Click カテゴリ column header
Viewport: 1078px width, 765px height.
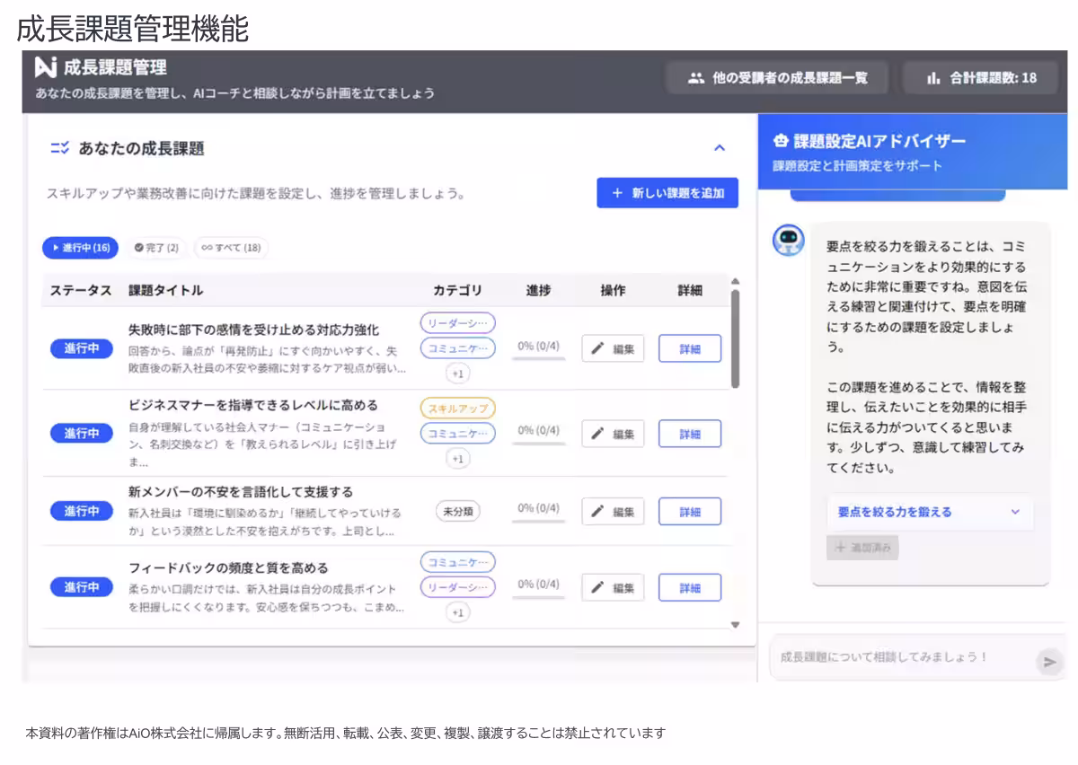click(458, 290)
